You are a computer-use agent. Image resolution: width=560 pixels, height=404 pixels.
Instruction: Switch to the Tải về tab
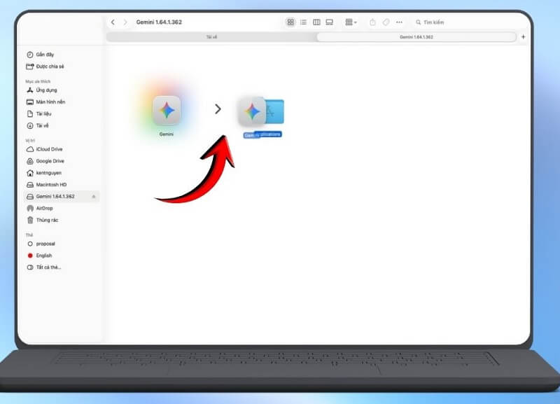pos(211,37)
